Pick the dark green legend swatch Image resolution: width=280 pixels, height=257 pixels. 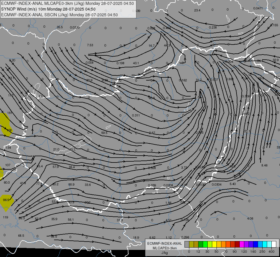(x=200, y=244)
